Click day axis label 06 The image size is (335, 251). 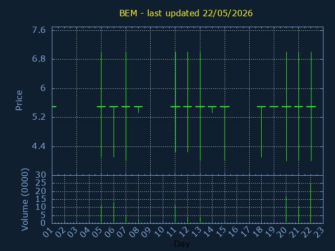coord(109,232)
